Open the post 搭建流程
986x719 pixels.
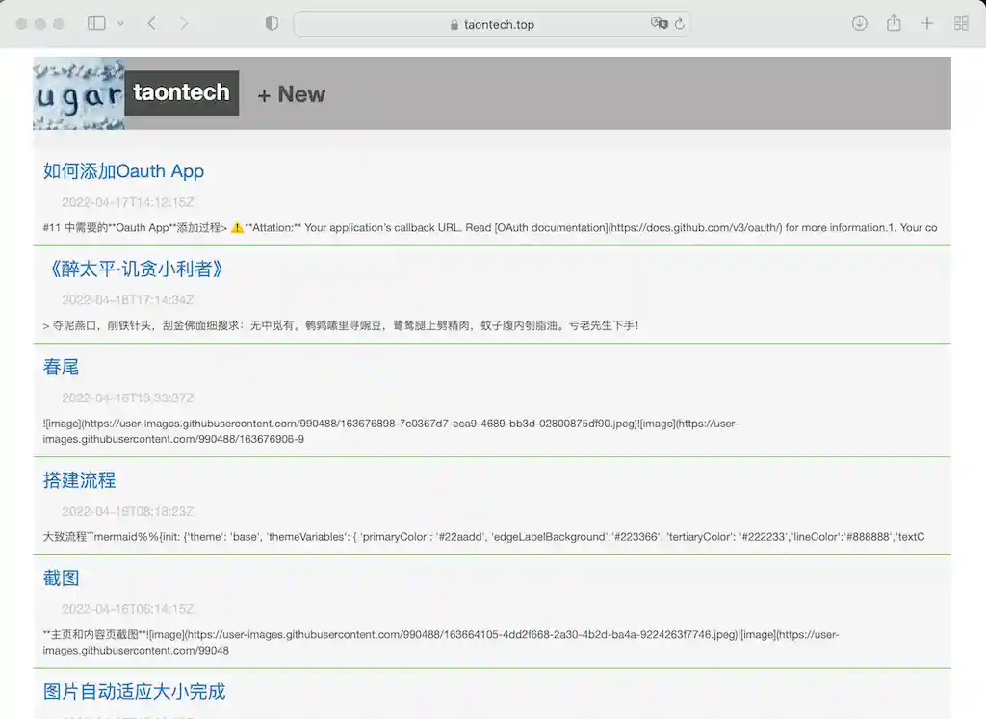(79, 480)
